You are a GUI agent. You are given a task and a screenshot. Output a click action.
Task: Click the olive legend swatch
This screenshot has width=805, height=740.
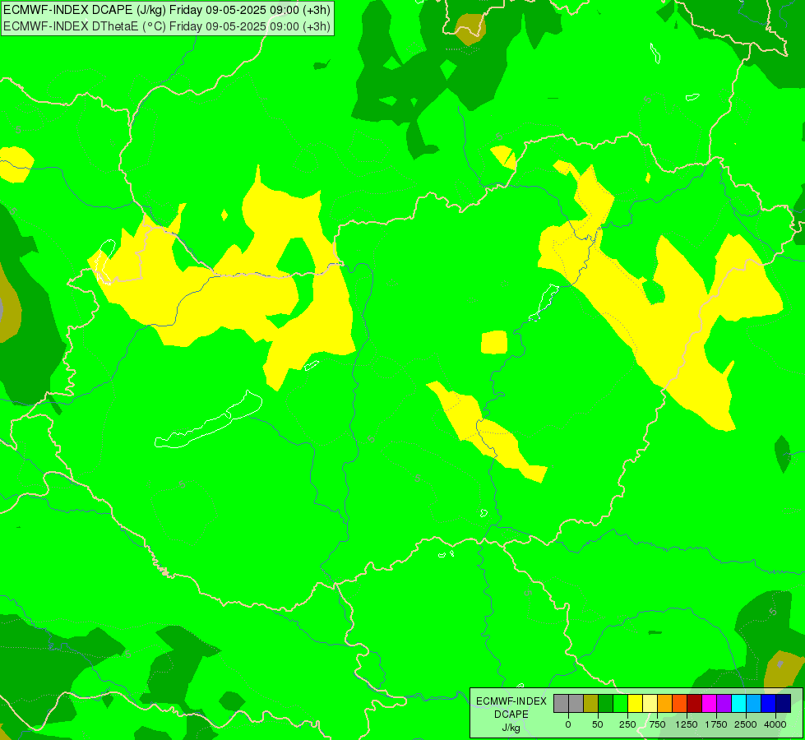click(591, 704)
